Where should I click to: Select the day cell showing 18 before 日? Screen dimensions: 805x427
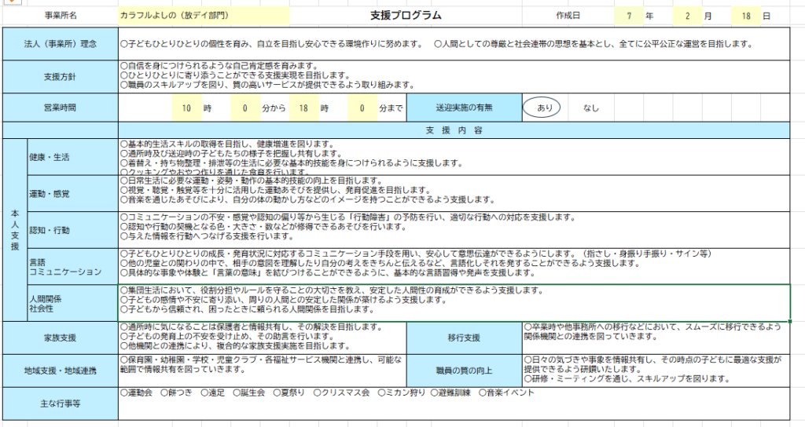tap(745, 16)
